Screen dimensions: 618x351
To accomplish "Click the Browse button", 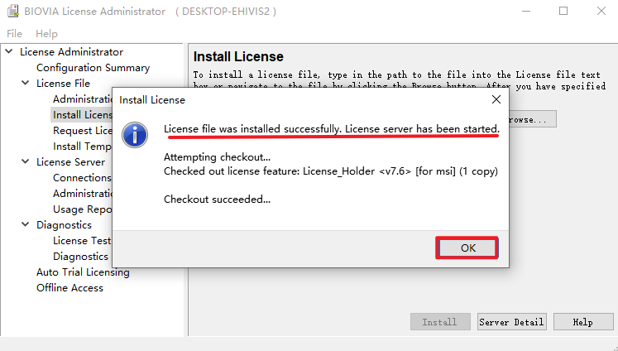I will [529, 119].
